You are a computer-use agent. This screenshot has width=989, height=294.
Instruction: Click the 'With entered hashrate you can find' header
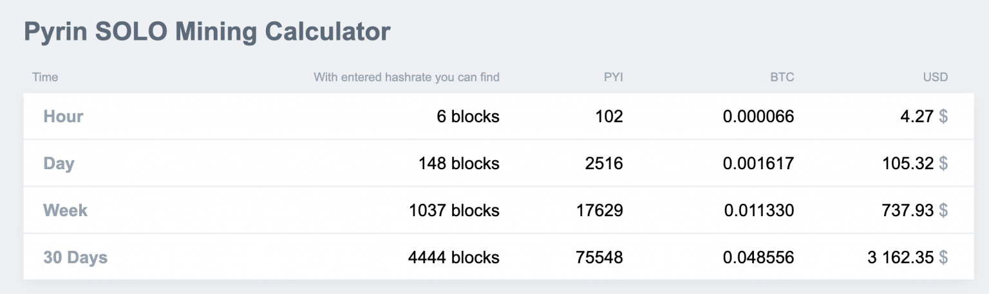coord(406,77)
